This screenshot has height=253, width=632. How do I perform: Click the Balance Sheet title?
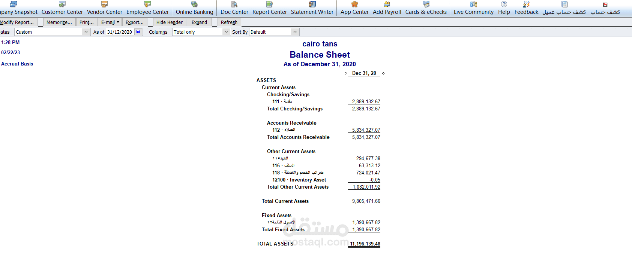[x=320, y=55]
